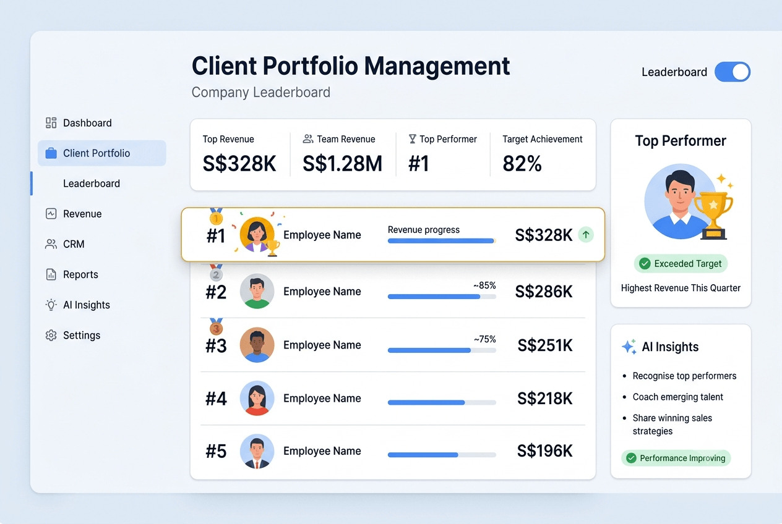Click the #5 row progress bar
The width and height of the screenshot is (782, 524).
coord(442,455)
